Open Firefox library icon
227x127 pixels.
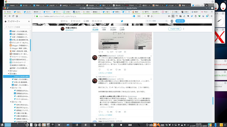[169, 16]
